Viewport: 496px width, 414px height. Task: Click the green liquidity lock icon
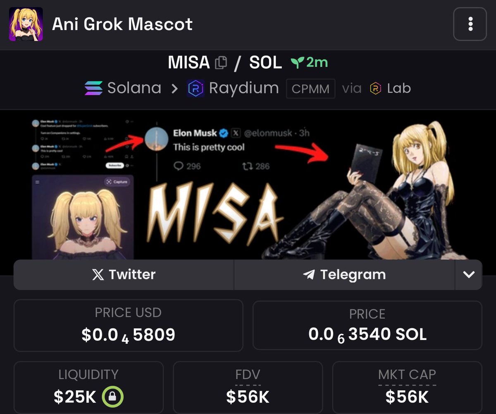pyautogui.click(x=113, y=397)
